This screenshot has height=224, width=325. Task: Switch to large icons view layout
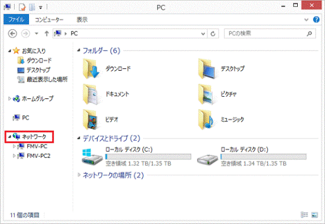[x=314, y=215]
